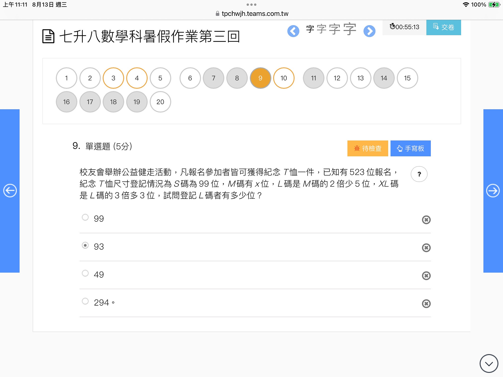
Task: Click the scroll-down chevron circle
Action: (489, 363)
